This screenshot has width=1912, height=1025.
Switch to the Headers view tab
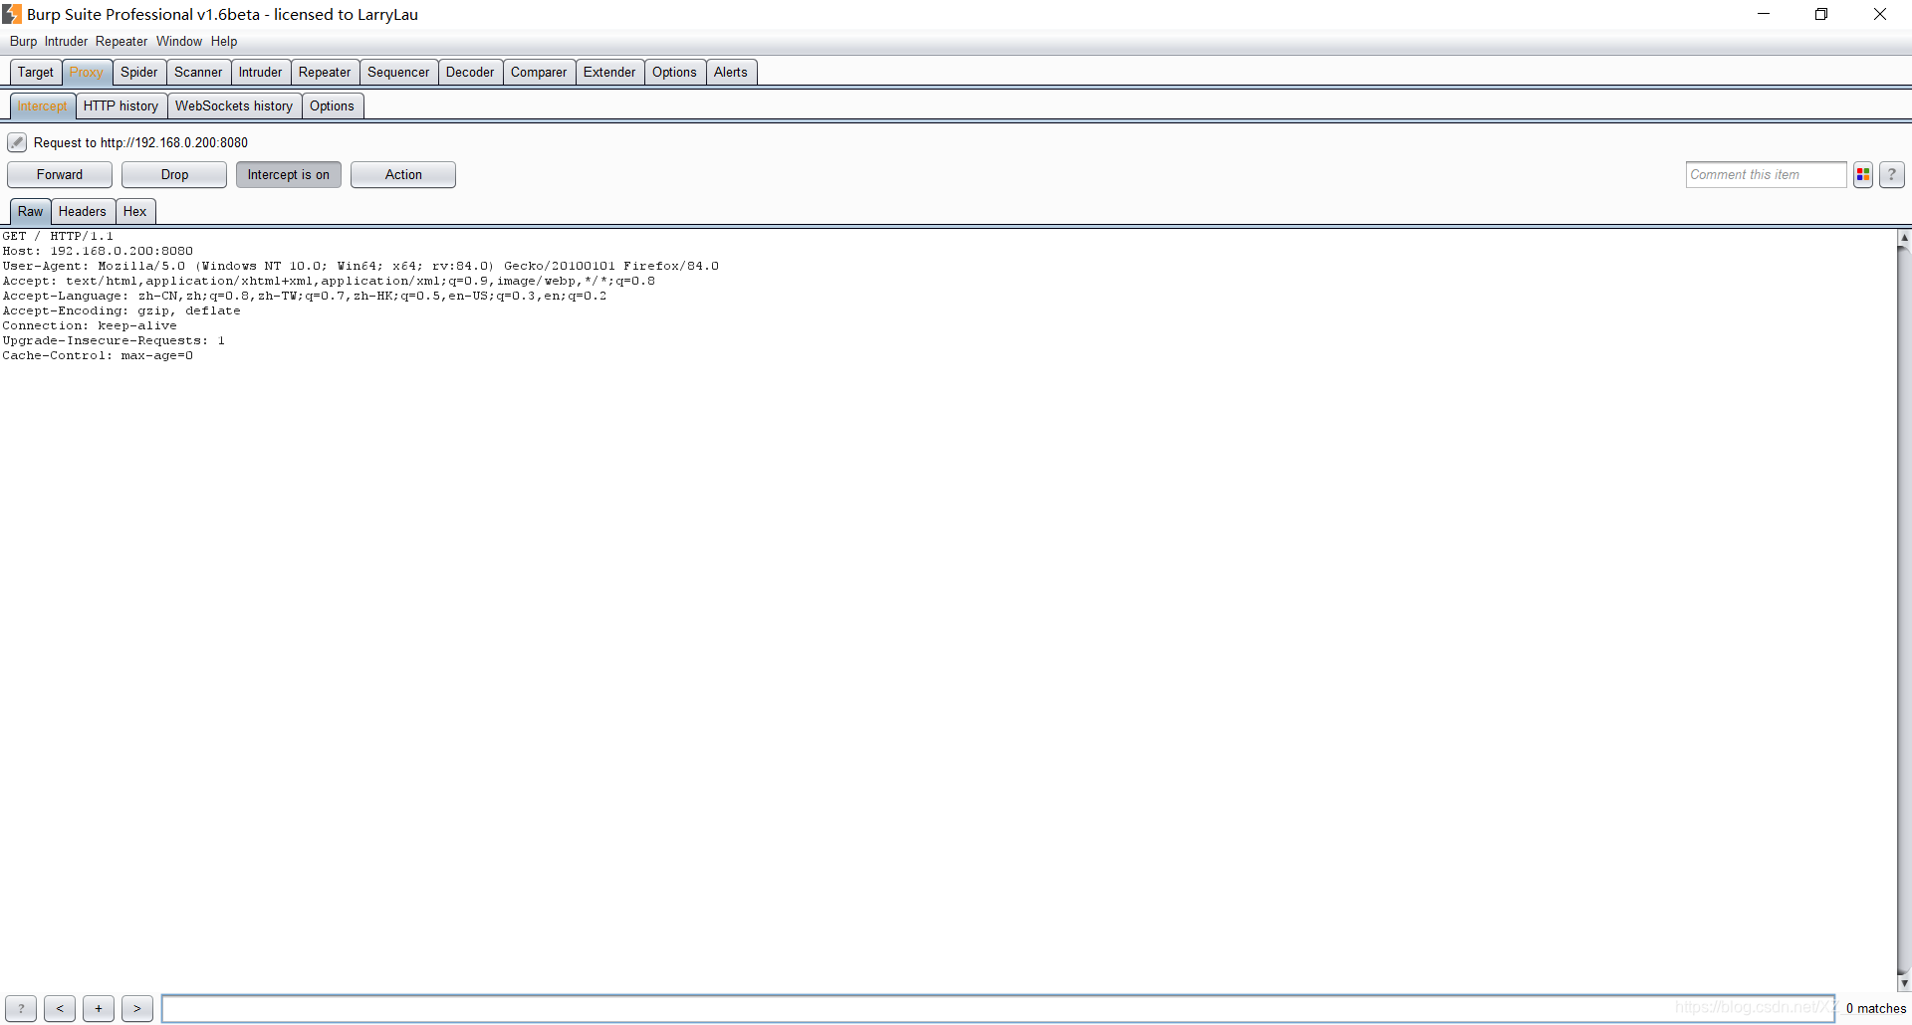[x=83, y=212]
